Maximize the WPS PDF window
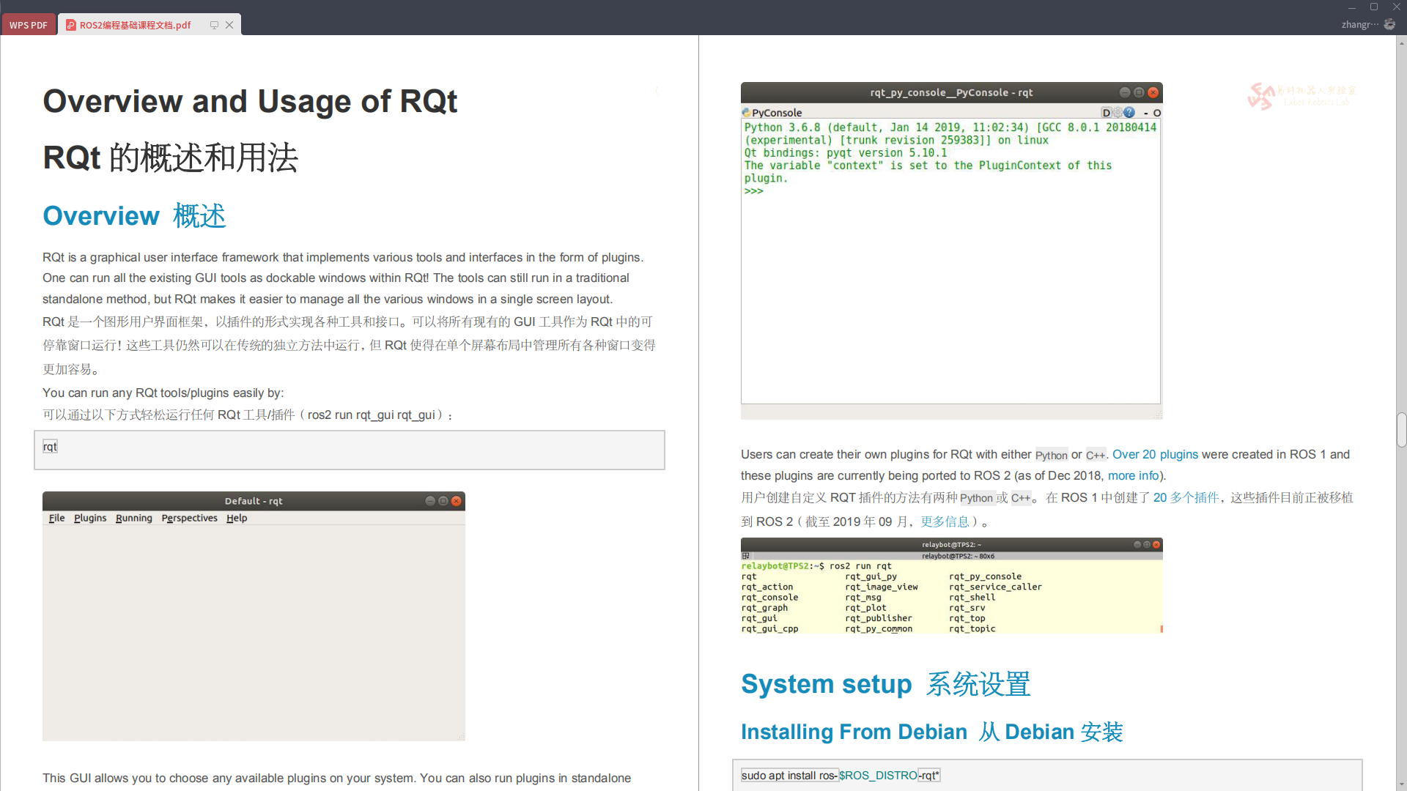The width and height of the screenshot is (1407, 791). click(x=1374, y=7)
